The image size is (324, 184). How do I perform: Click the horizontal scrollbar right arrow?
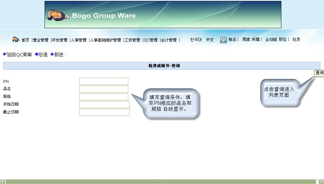point(321,181)
